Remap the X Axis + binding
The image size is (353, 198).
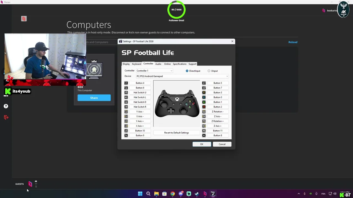(140, 126)
